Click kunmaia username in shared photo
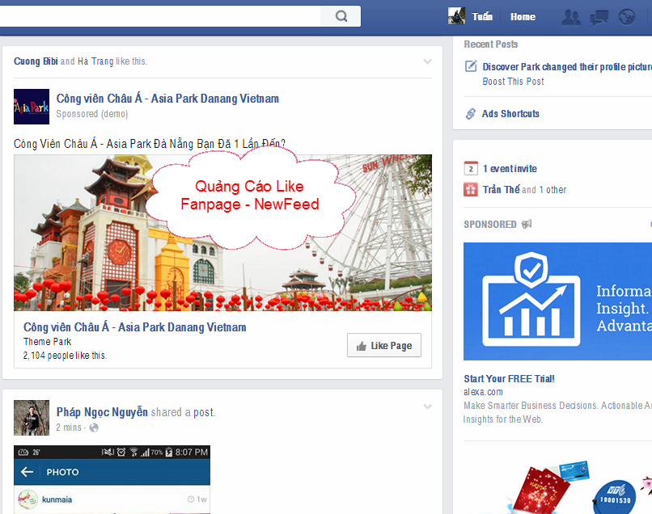The height and width of the screenshot is (514, 652). [57, 499]
